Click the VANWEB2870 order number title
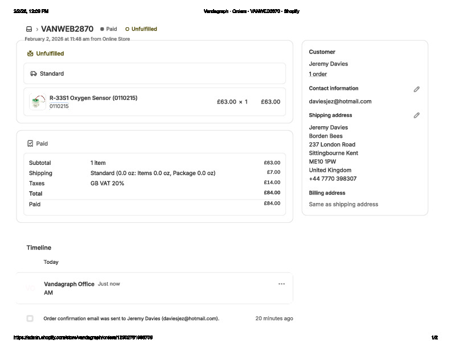The image size is (451, 348). pyautogui.click(x=67, y=29)
